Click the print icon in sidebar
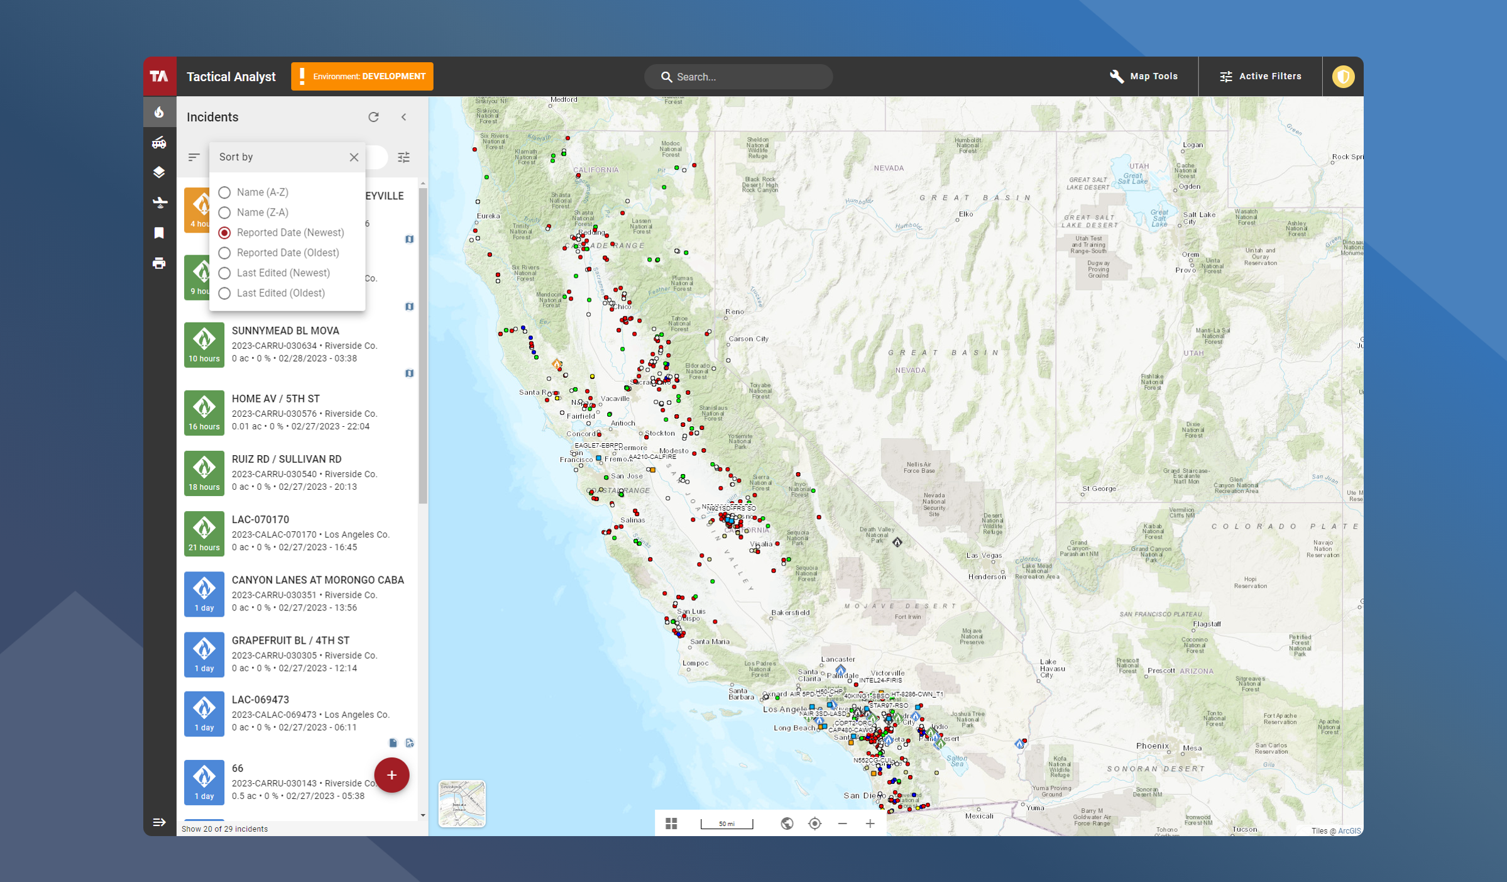1507x882 pixels. click(x=159, y=263)
